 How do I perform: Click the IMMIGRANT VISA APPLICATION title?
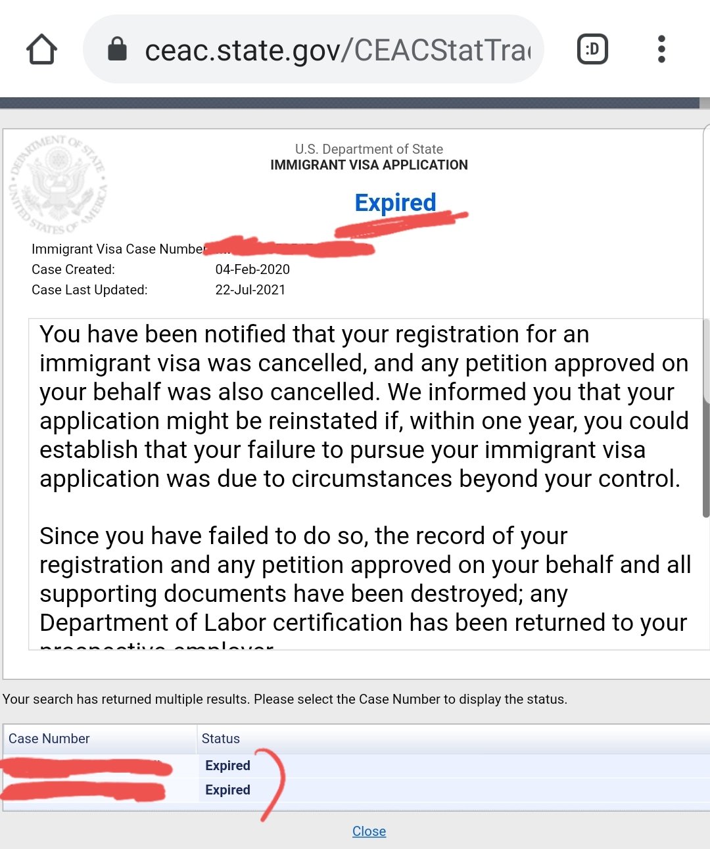coord(369,165)
